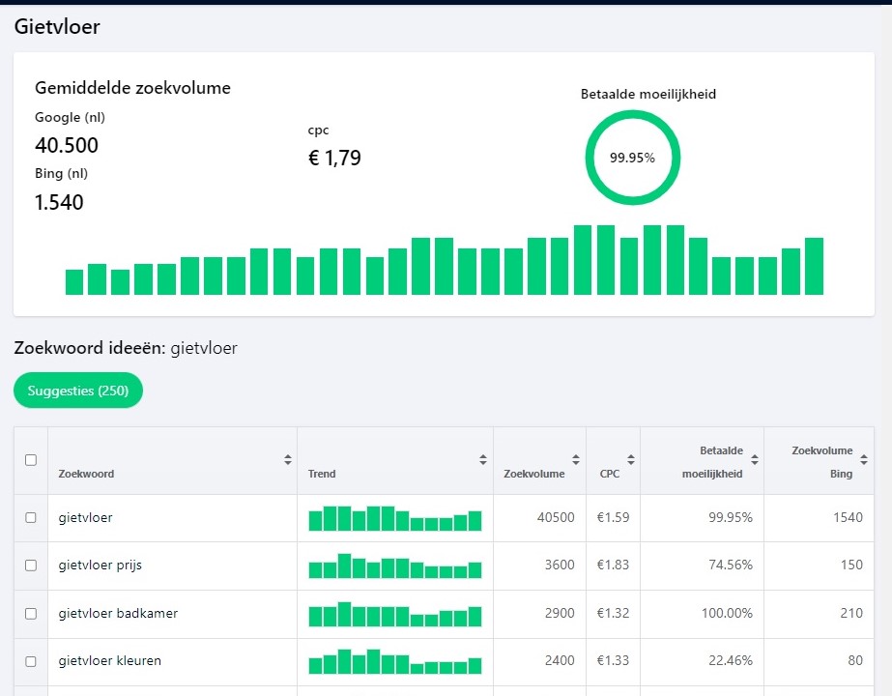
Task: Click trend chart in gietvloer row
Action: (395, 518)
